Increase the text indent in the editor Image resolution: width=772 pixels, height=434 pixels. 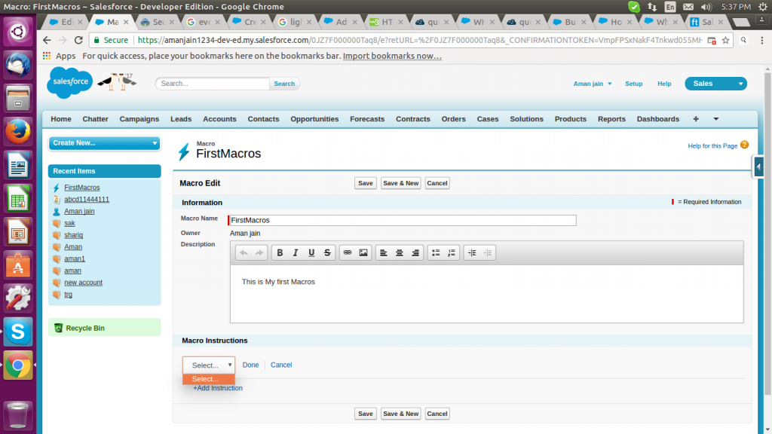point(472,252)
